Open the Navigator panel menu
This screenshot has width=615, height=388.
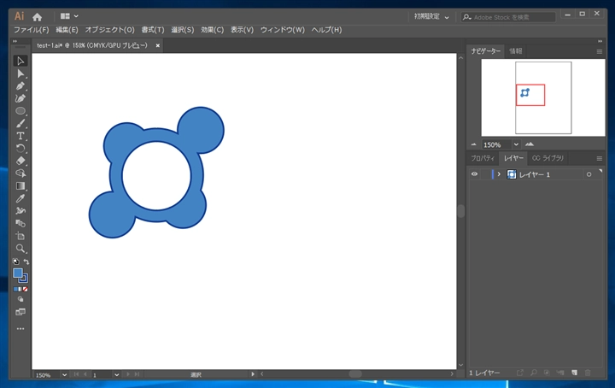point(600,51)
